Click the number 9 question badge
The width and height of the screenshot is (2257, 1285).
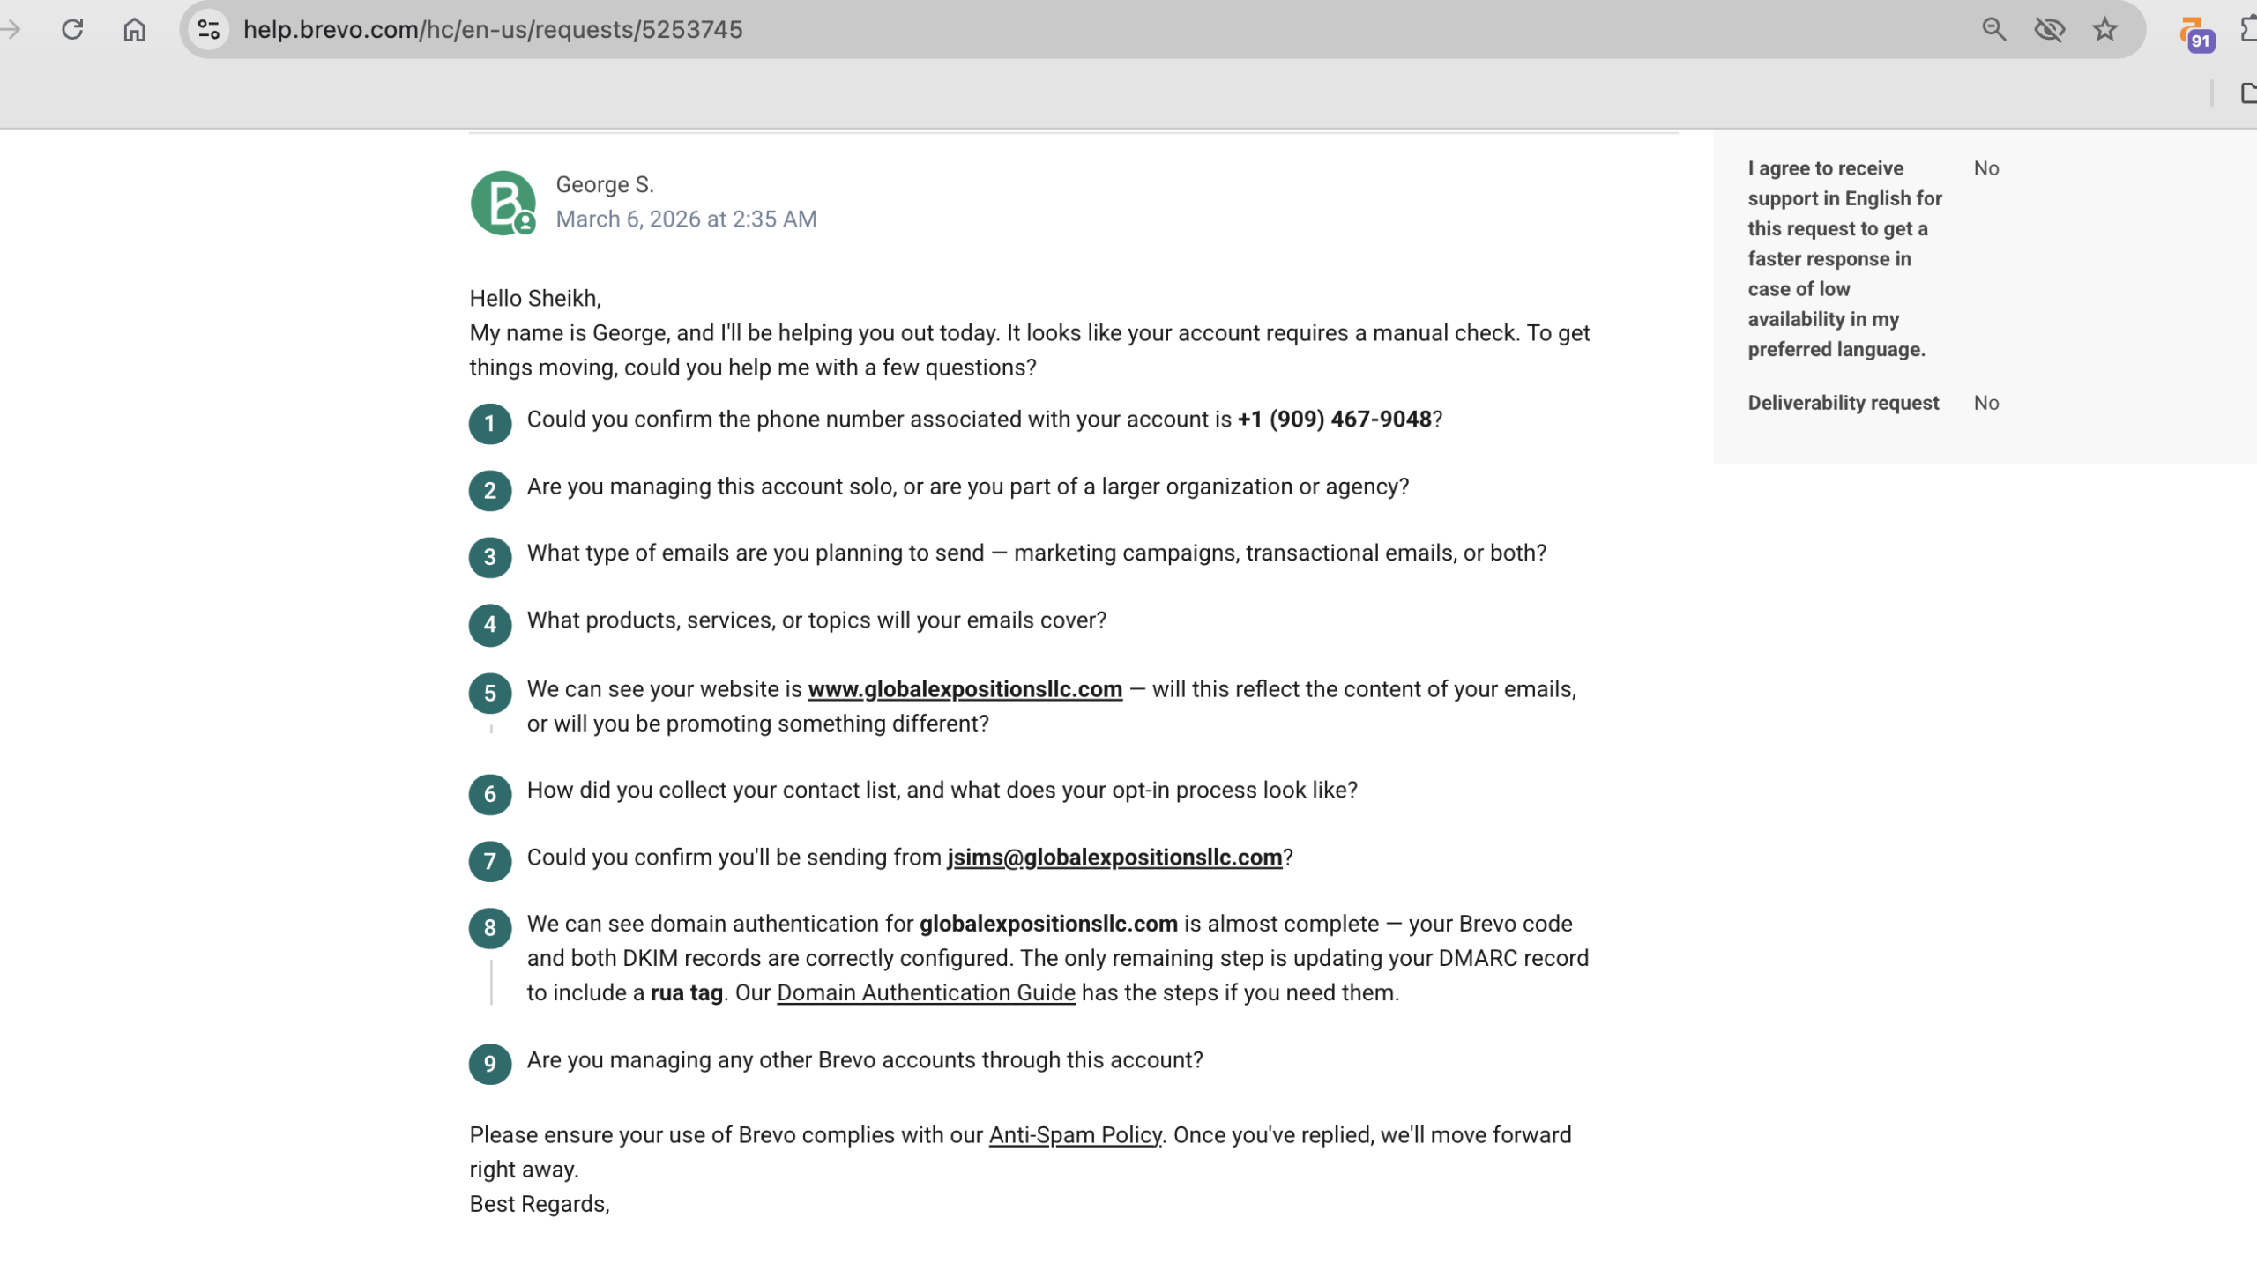click(490, 1064)
